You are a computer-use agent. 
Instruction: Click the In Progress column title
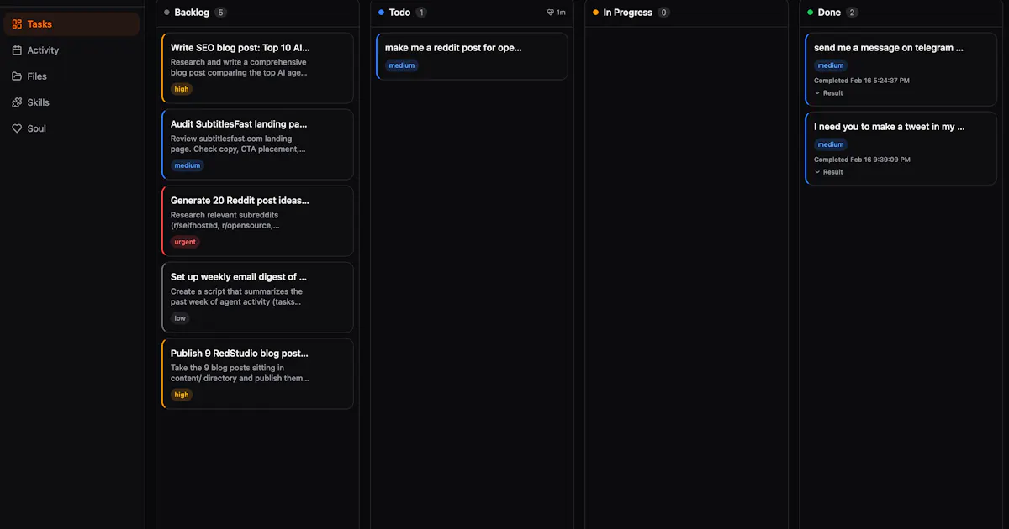coord(628,13)
